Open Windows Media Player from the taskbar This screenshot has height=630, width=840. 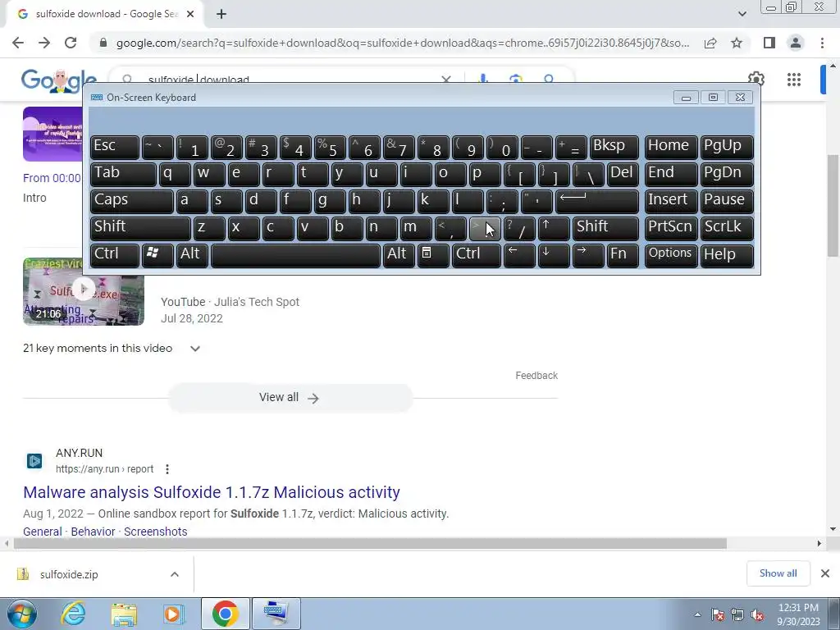173,614
